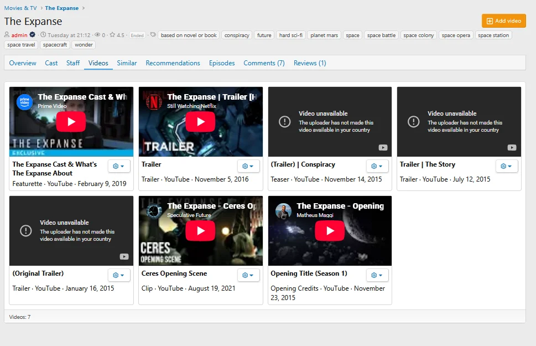536x346 pixels.
Task: Open the Ceres Opening Scene title
Action: pyautogui.click(x=174, y=273)
